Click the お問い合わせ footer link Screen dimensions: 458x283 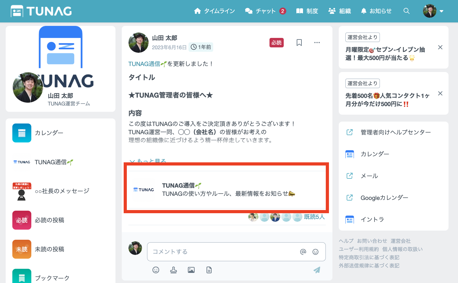pos(372,241)
